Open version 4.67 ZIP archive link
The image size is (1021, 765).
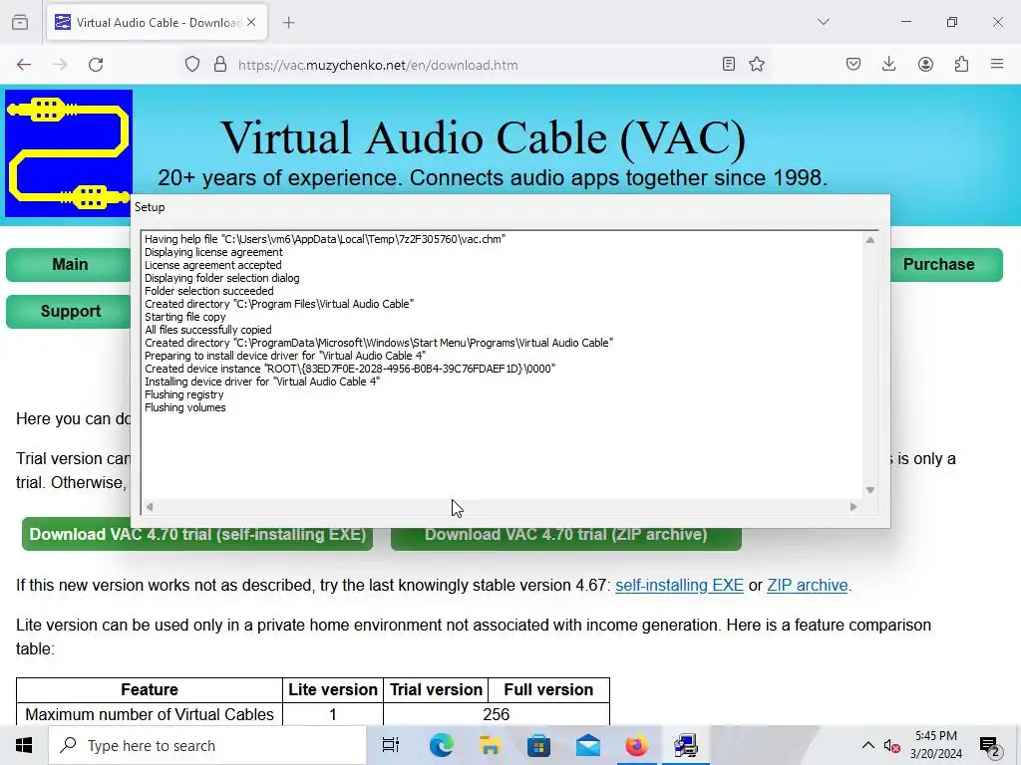[808, 586]
